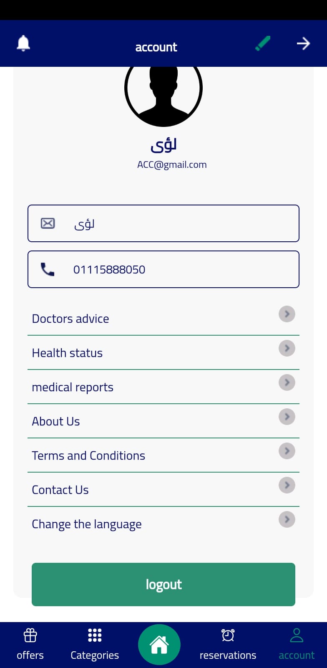The image size is (327, 668).
Task: Tap the ACC@gmail.com email text
Action: tap(172, 164)
